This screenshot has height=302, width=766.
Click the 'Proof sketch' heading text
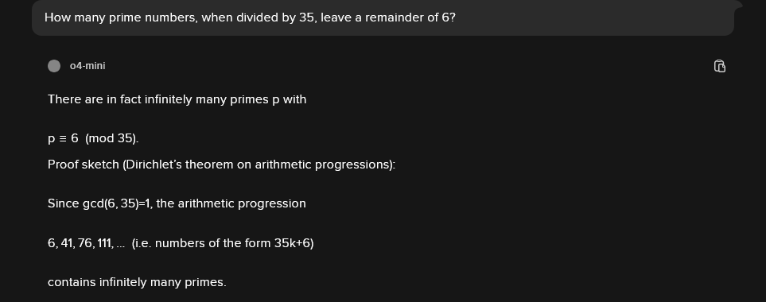point(83,165)
